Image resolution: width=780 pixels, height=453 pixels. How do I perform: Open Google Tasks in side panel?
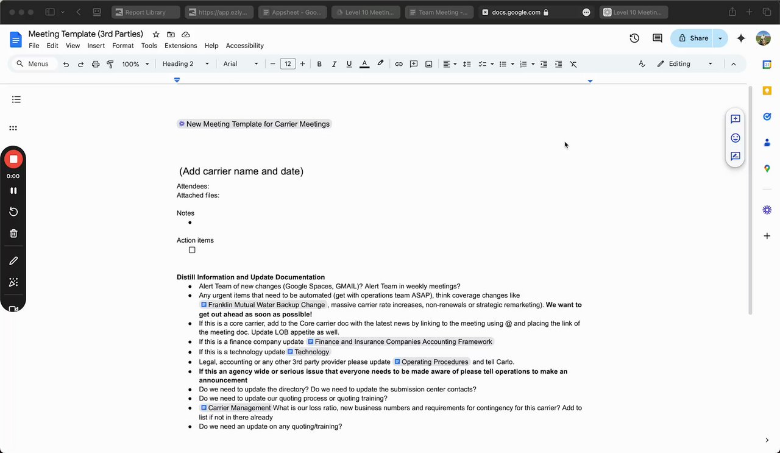tap(767, 116)
